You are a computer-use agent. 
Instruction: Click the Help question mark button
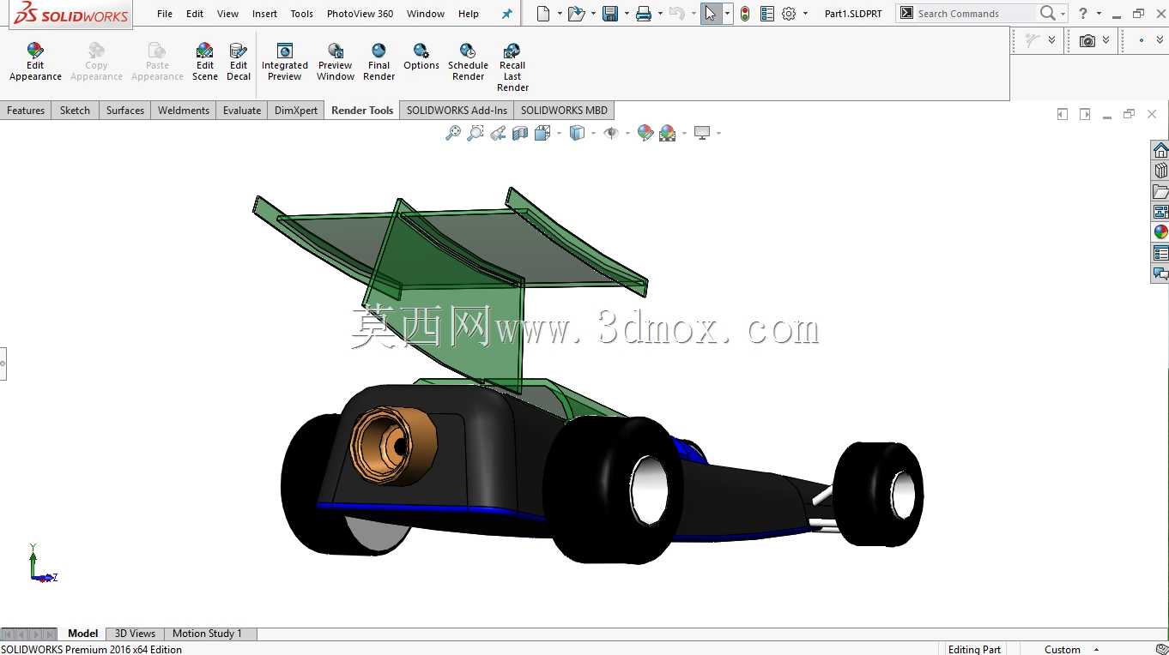click(x=1083, y=14)
